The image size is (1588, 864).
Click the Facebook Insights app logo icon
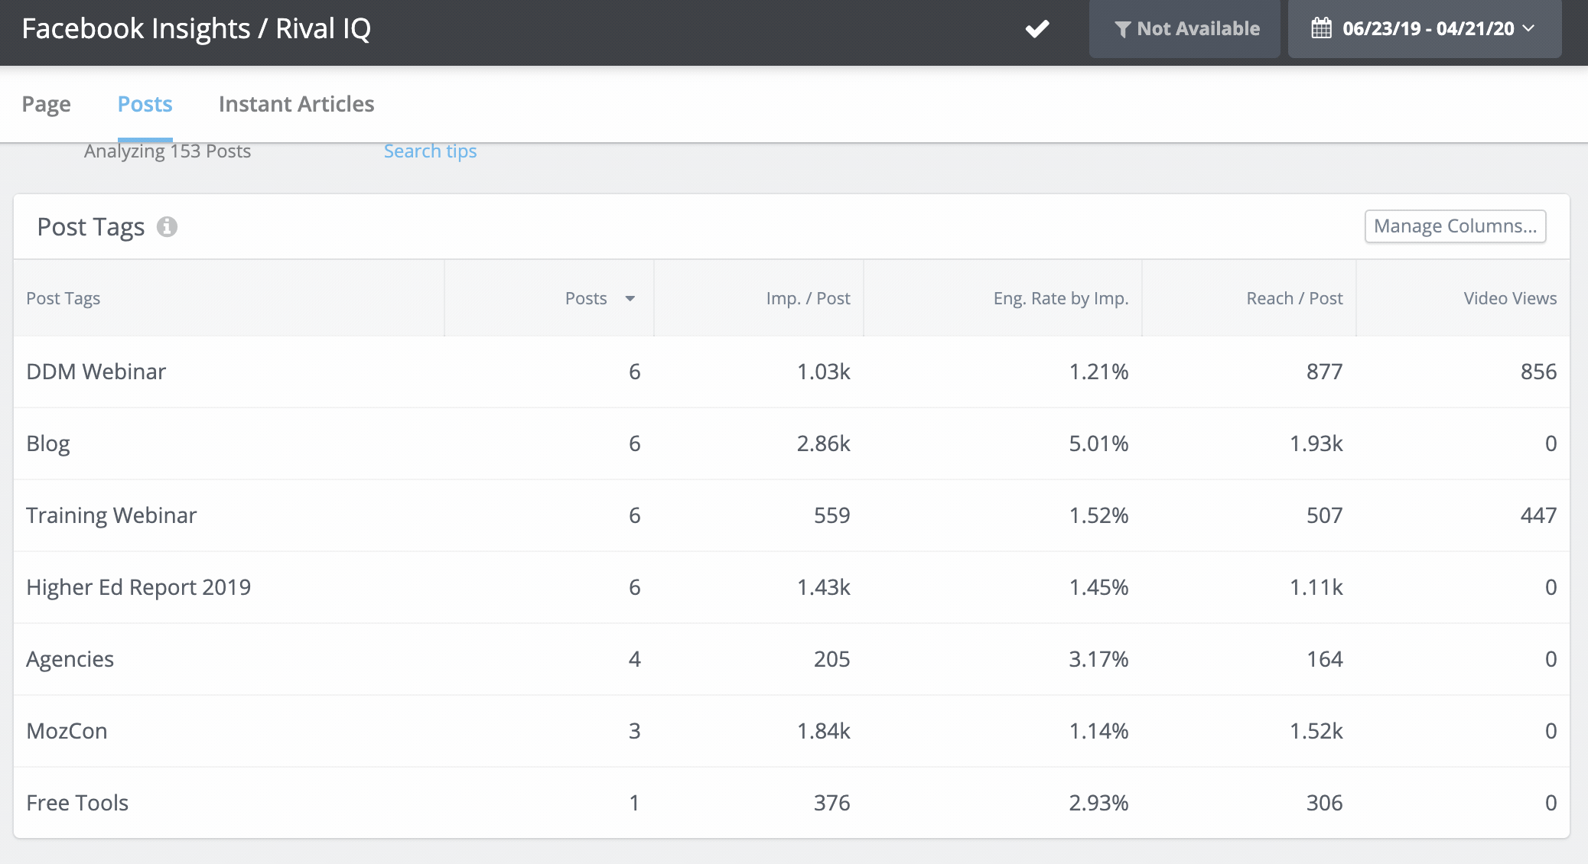1036,28
